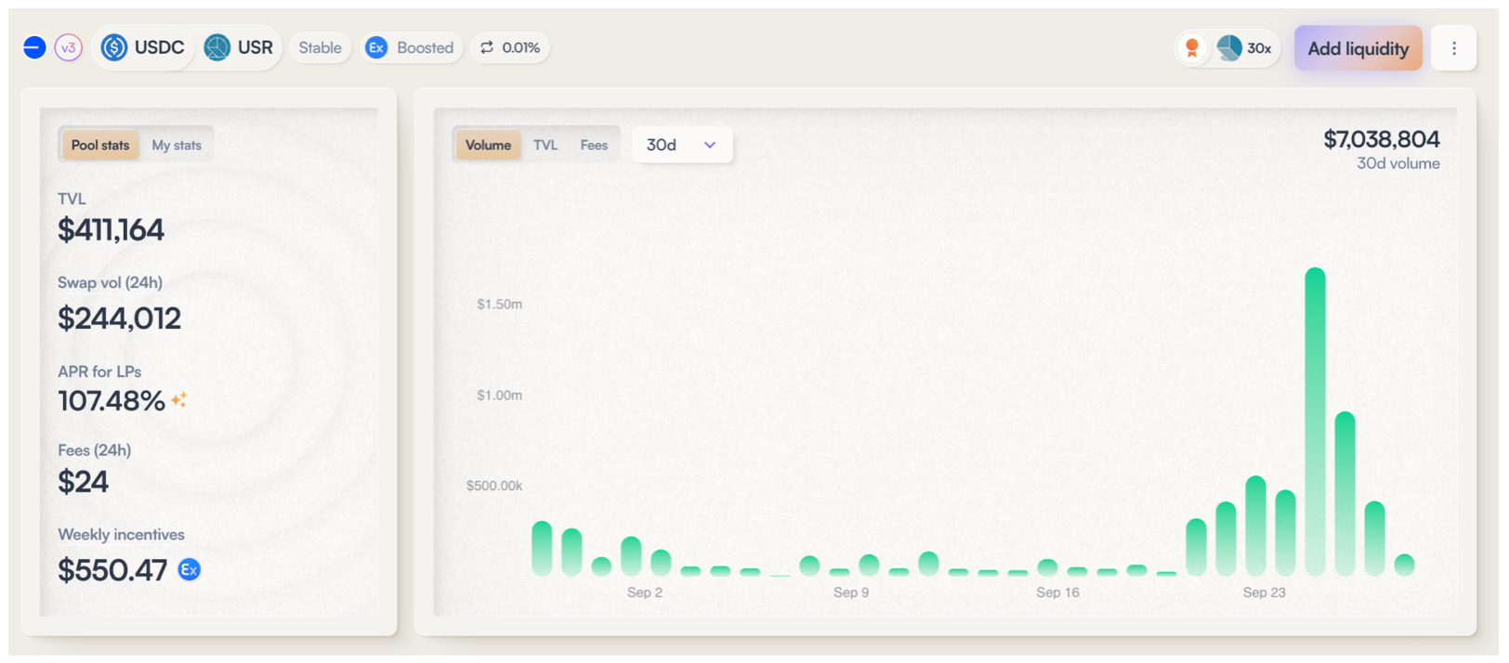This screenshot has height=663, width=1509.
Task: Switch to the My stats tab
Action: (177, 145)
